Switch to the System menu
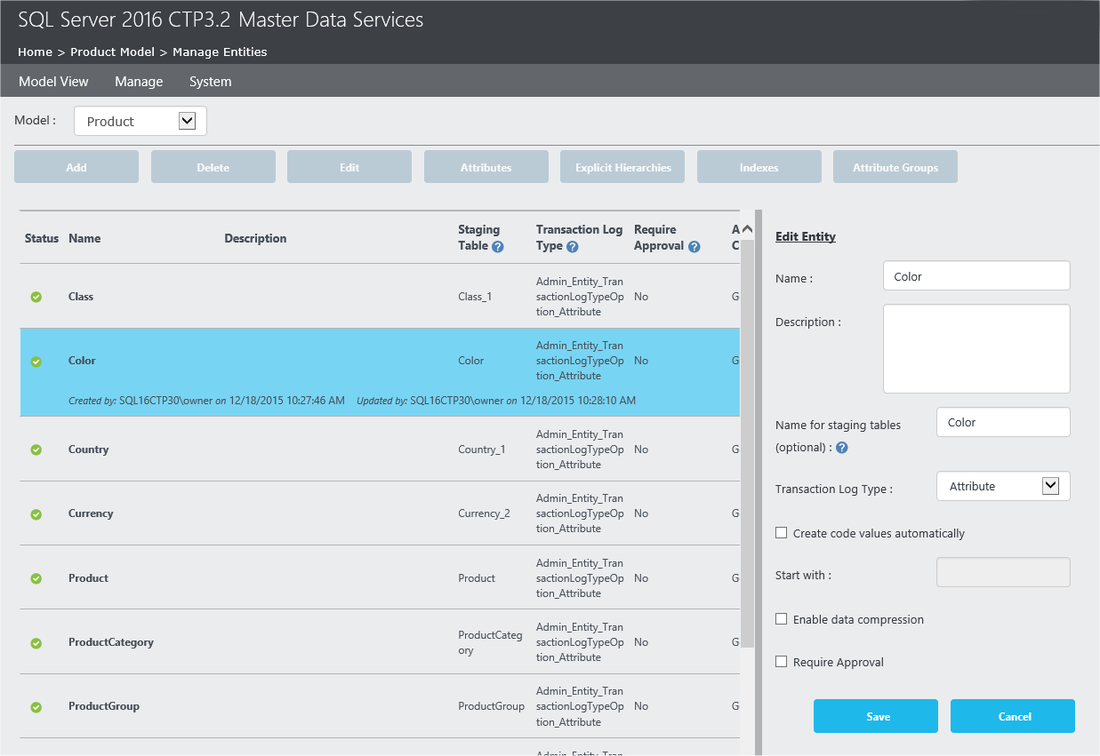 click(210, 81)
